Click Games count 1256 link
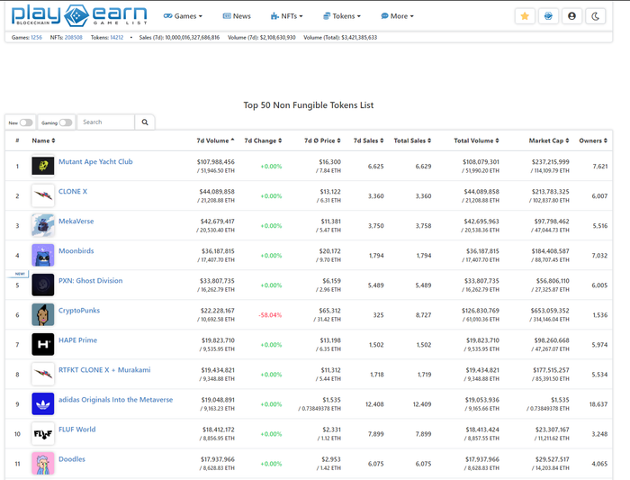This screenshot has height=480, width=630. click(x=37, y=38)
